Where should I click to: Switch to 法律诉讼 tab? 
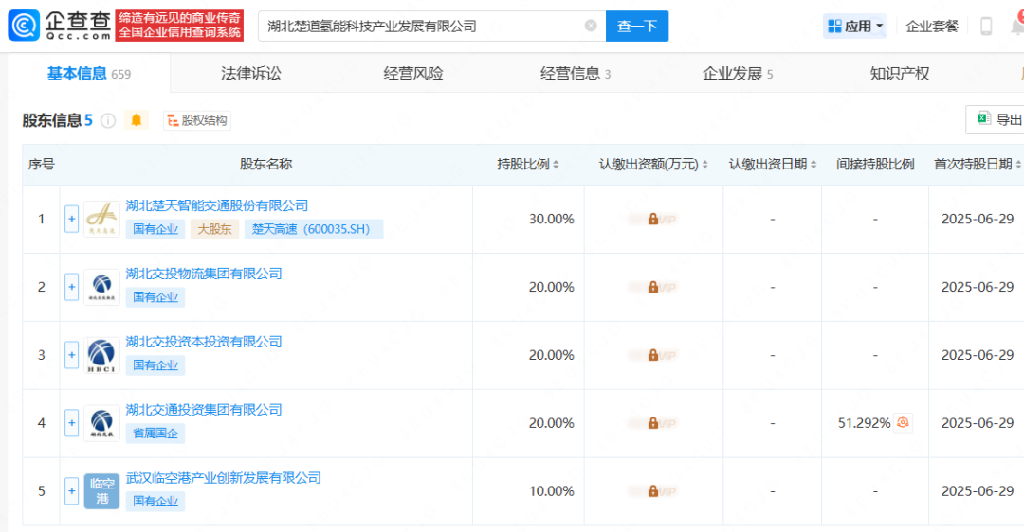(251, 74)
